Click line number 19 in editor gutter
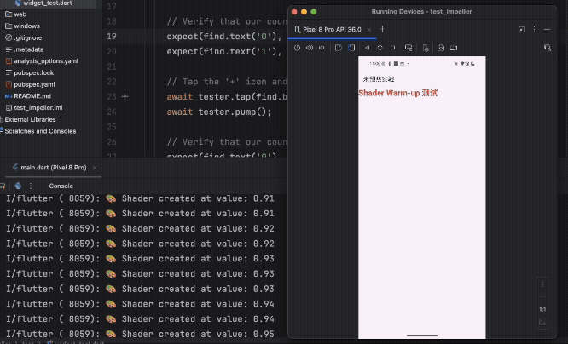The height and width of the screenshot is (344, 568). point(112,36)
